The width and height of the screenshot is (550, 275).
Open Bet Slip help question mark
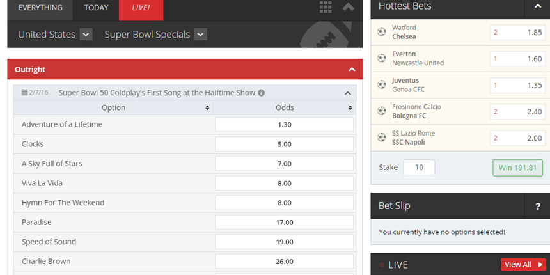click(537, 206)
